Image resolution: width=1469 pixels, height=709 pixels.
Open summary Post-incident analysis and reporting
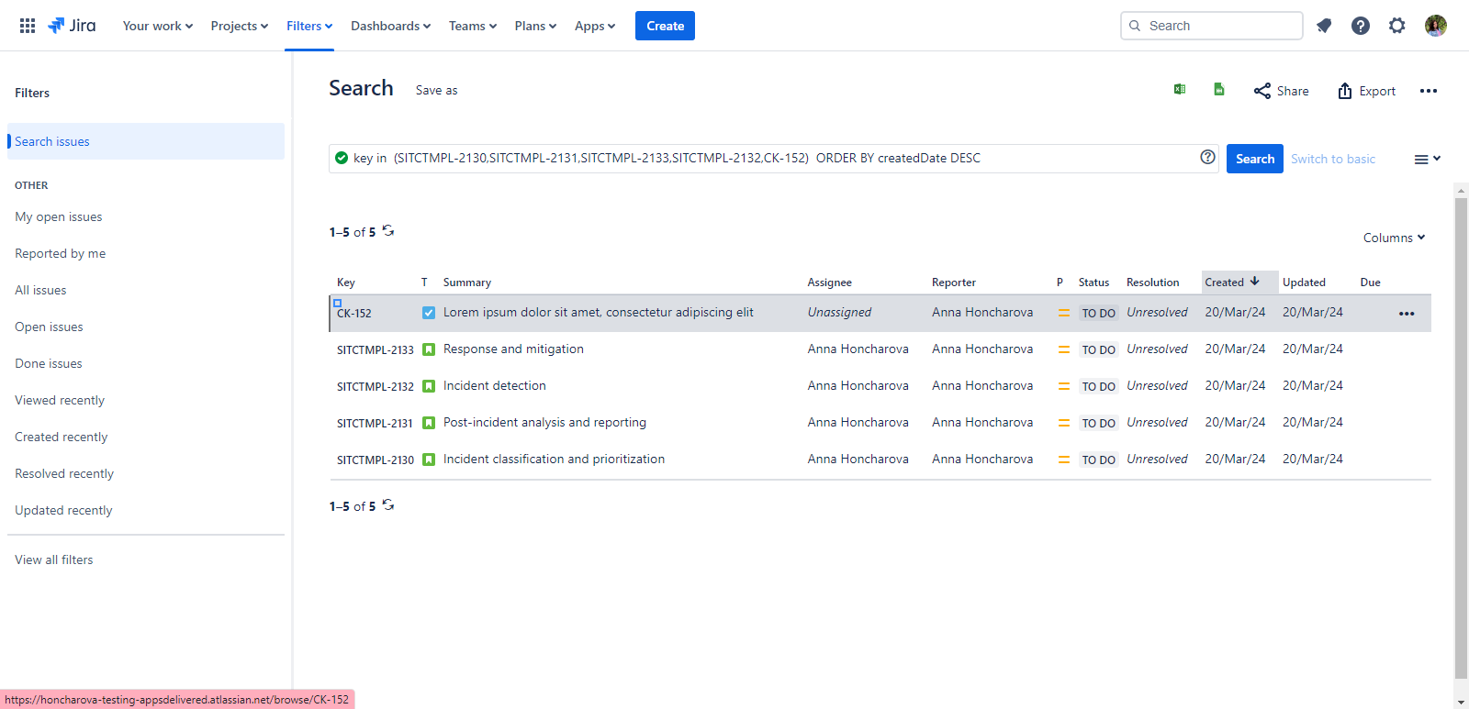click(544, 423)
